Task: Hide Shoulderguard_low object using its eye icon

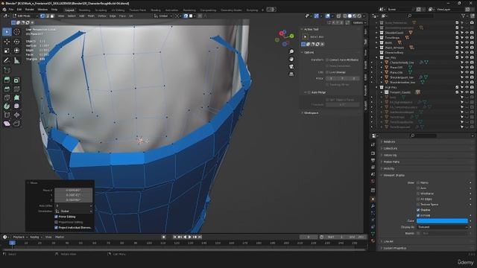Action: [x=467, y=77]
